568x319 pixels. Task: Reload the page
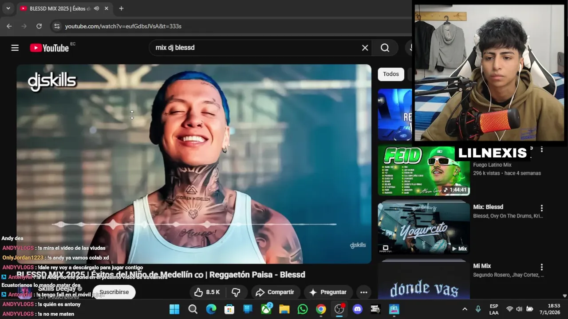pyautogui.click(x=39, y=26)
